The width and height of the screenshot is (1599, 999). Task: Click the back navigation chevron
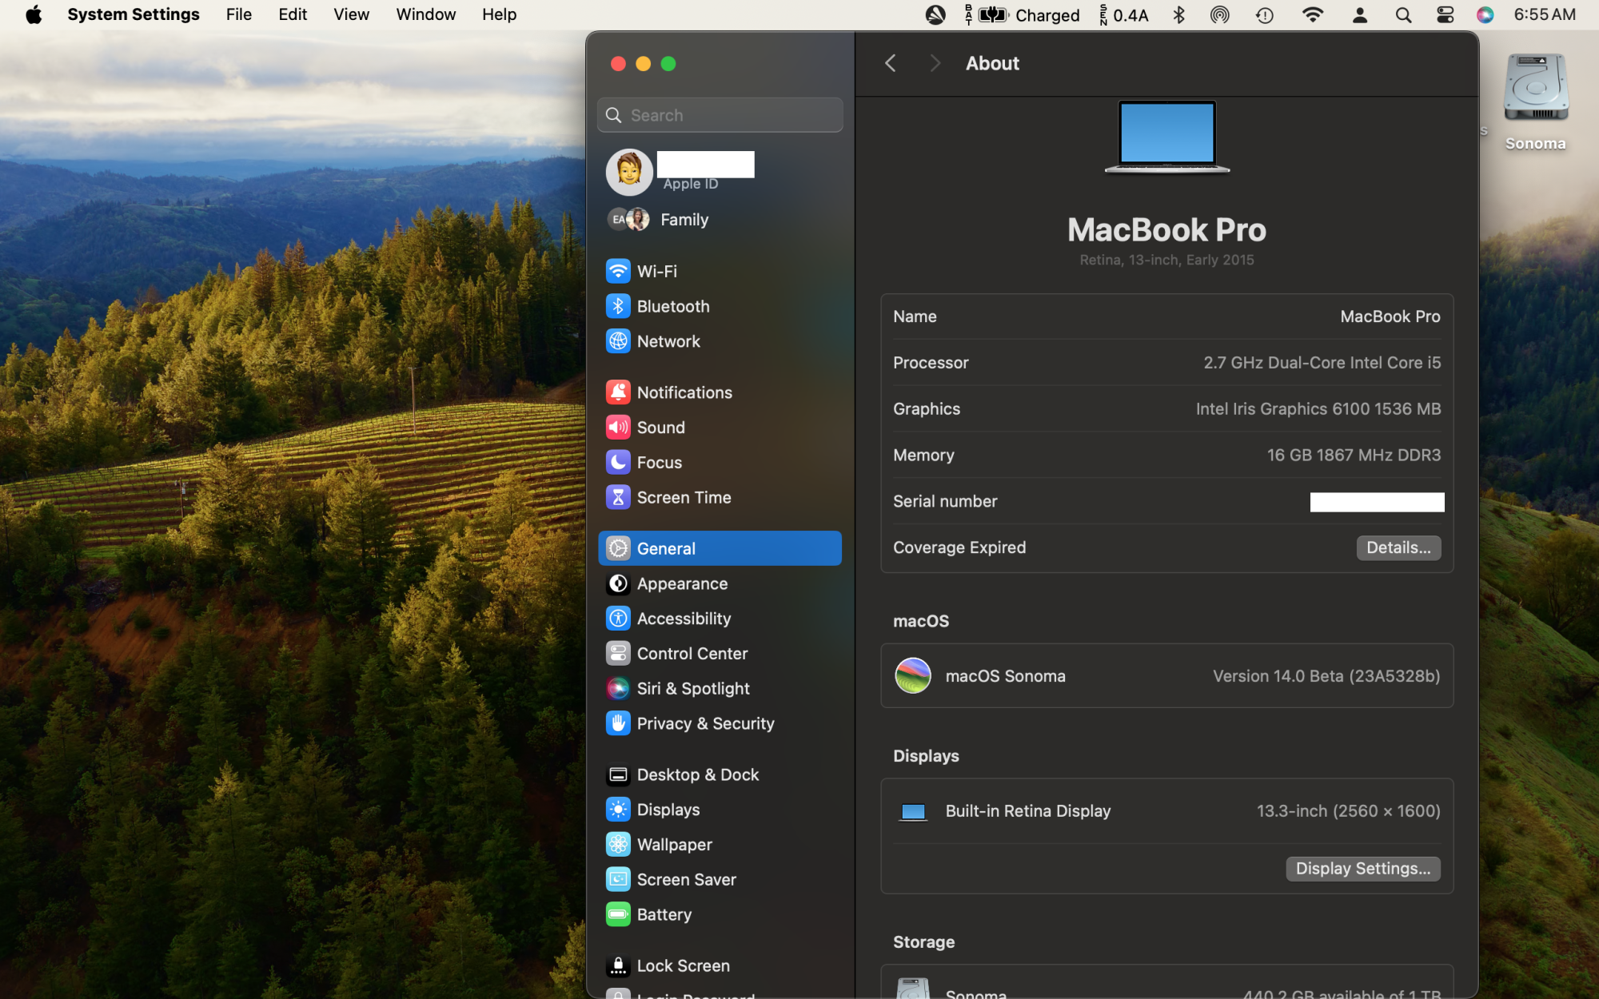click(x=891, y=63)
